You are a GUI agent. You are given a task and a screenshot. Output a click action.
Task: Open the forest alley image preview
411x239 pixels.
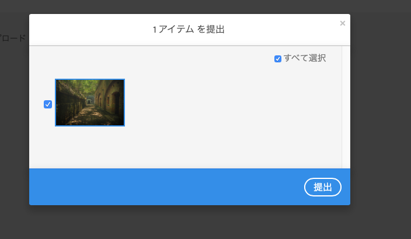point(90,103)
